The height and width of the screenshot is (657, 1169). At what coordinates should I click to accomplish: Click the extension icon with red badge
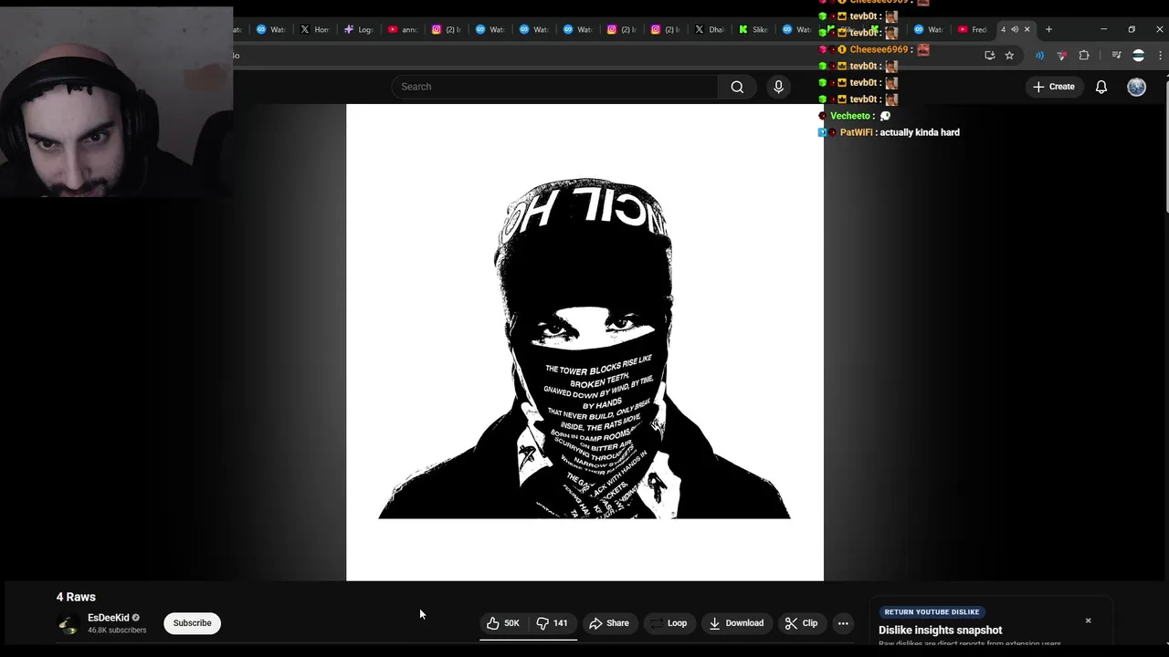[x=1061, y=56]
